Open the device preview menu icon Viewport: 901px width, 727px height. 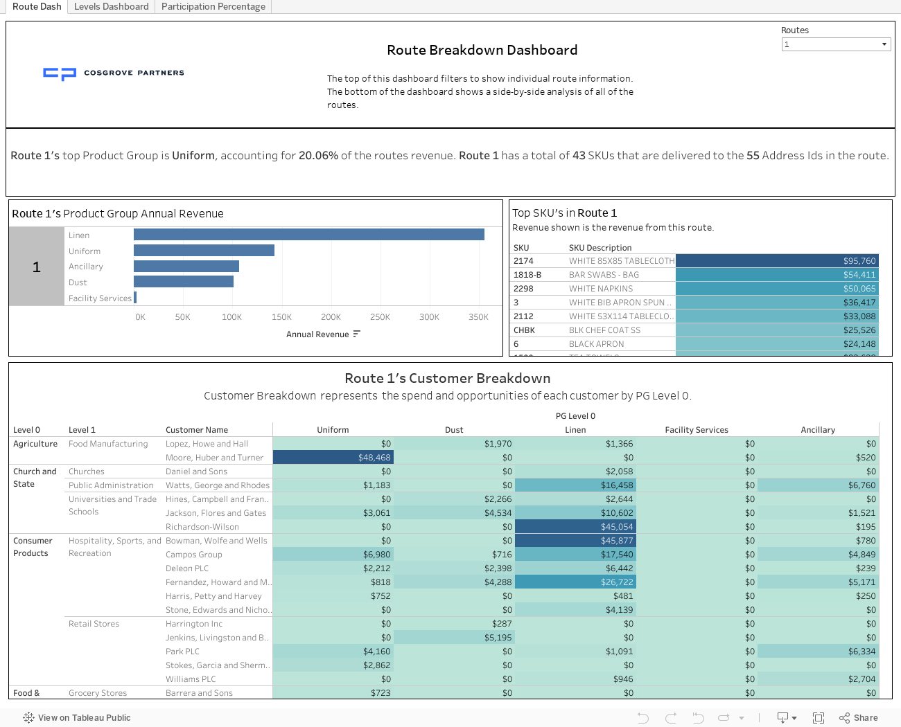click(x=787, y=718)
